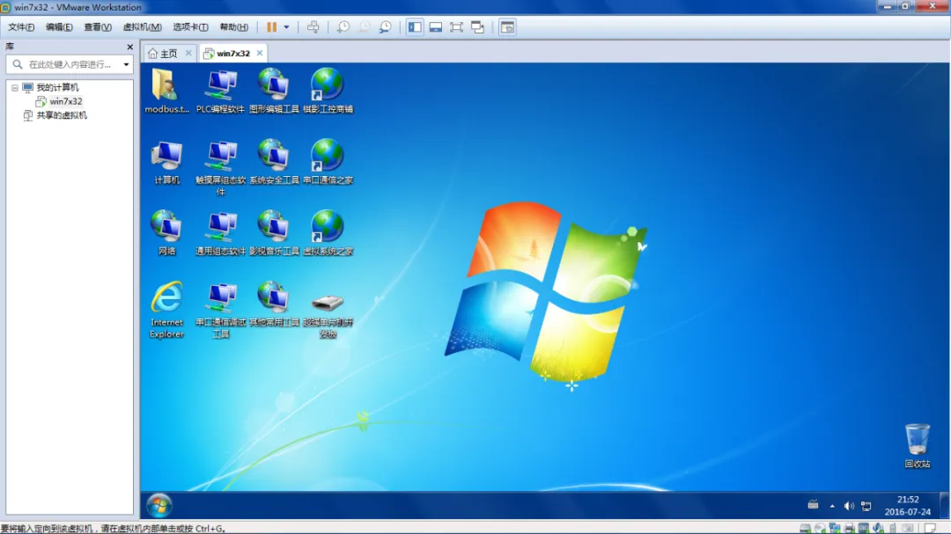The width and height of the screenshot is (951, 534).
Task: Select the 触摸屏组态软件 desktop icon
Action: (220, 168)
